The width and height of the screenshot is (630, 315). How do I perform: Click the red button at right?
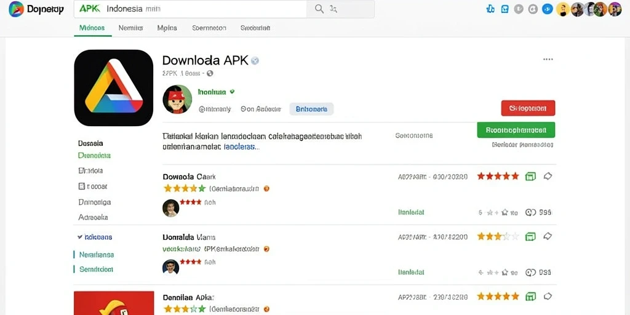pos(528,108)
